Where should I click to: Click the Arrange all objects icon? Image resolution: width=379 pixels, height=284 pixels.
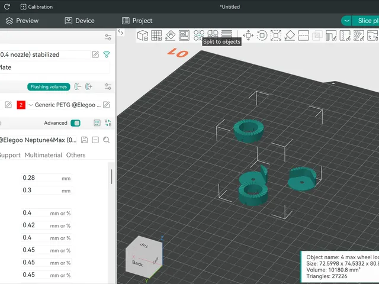coord(184,35)
